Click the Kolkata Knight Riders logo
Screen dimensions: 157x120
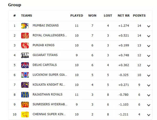(25, 85)
